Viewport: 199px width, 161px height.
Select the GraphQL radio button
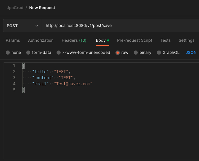coord(159,53)
